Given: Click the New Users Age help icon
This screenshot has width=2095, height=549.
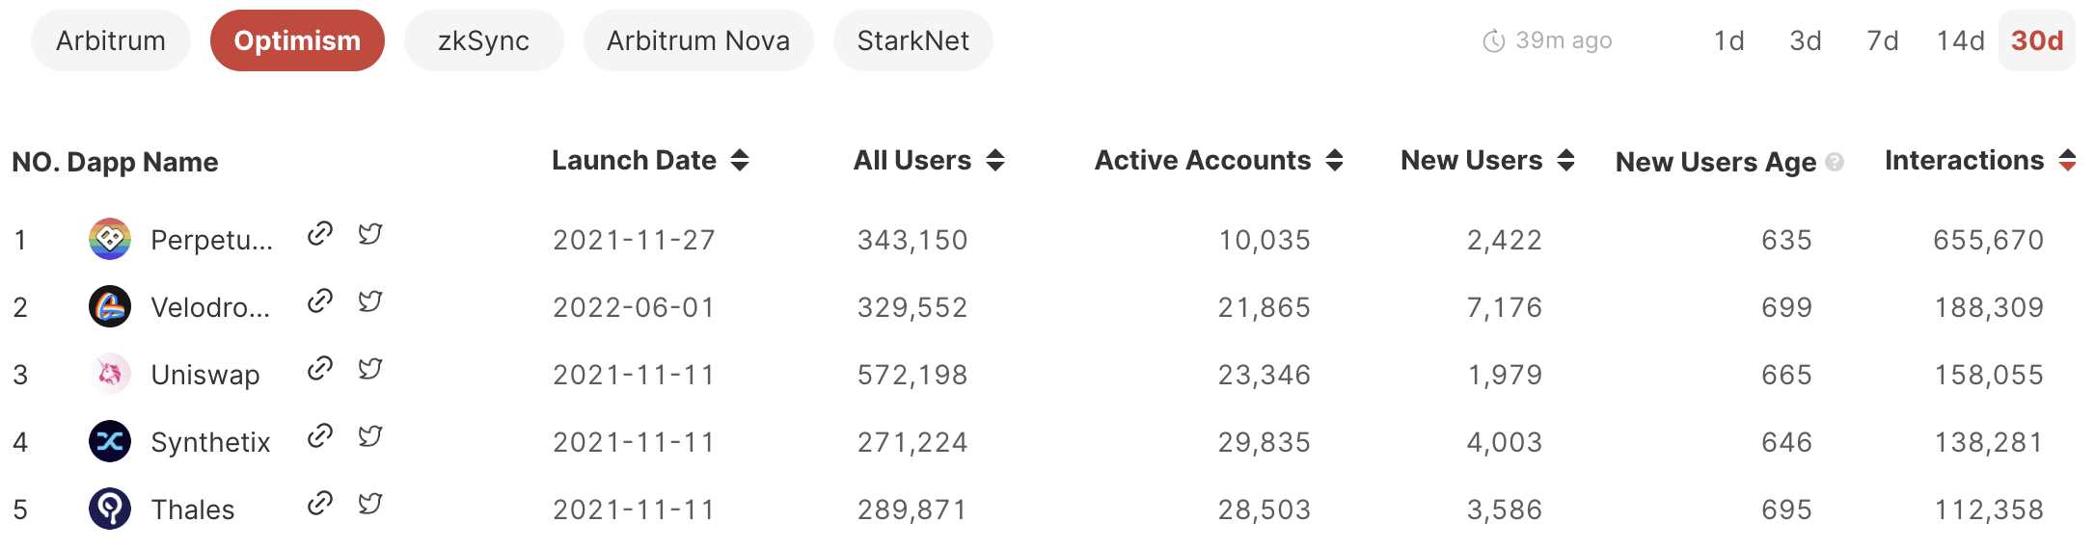Looking at the screenshot, I should pos(1835,162).
